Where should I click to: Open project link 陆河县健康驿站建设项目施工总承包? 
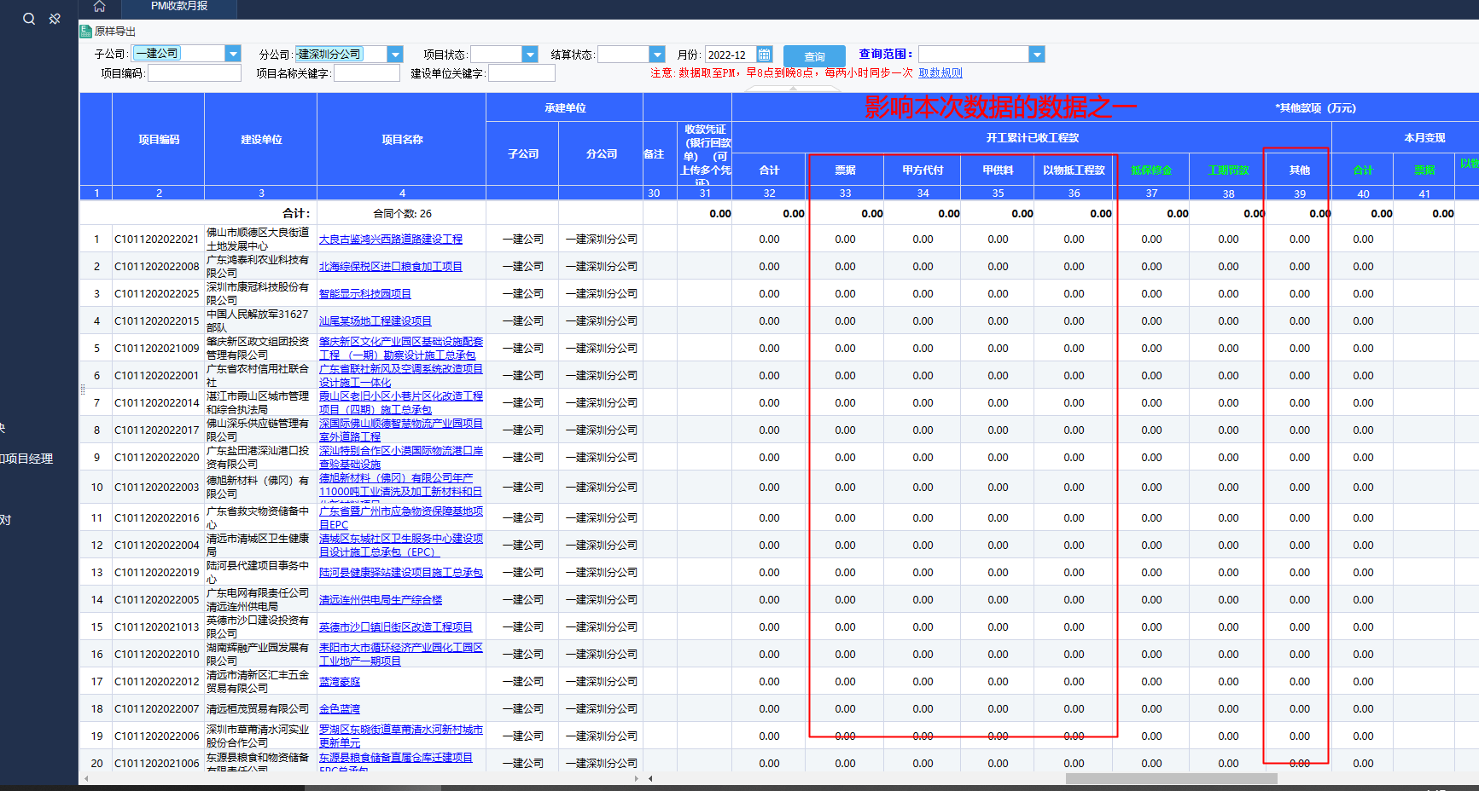[401, 573]
